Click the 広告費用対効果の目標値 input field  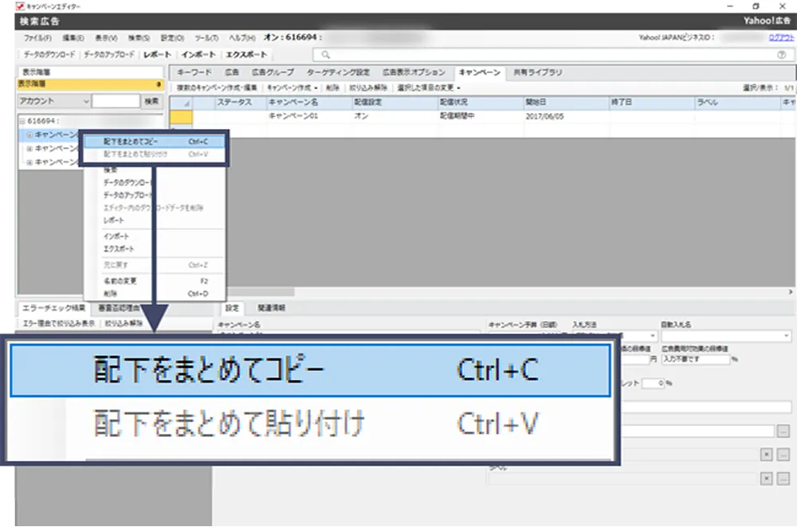tap(696, 360)
